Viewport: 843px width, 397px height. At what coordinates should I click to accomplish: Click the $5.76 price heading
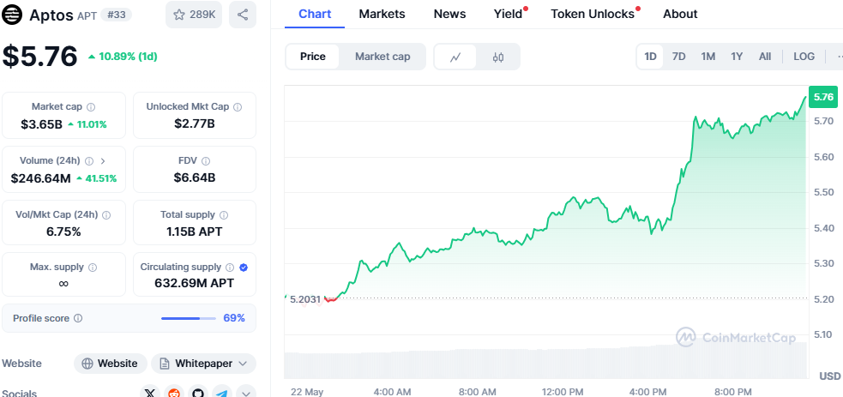(x=40, y=57)
